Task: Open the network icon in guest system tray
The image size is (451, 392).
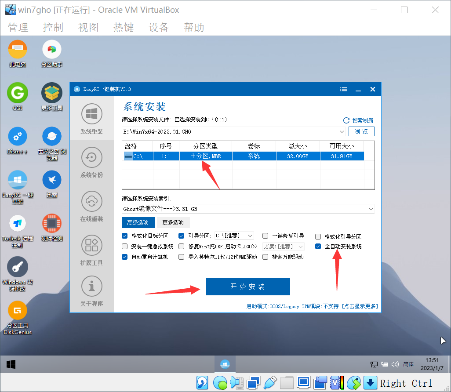Action: pos(374,364)
